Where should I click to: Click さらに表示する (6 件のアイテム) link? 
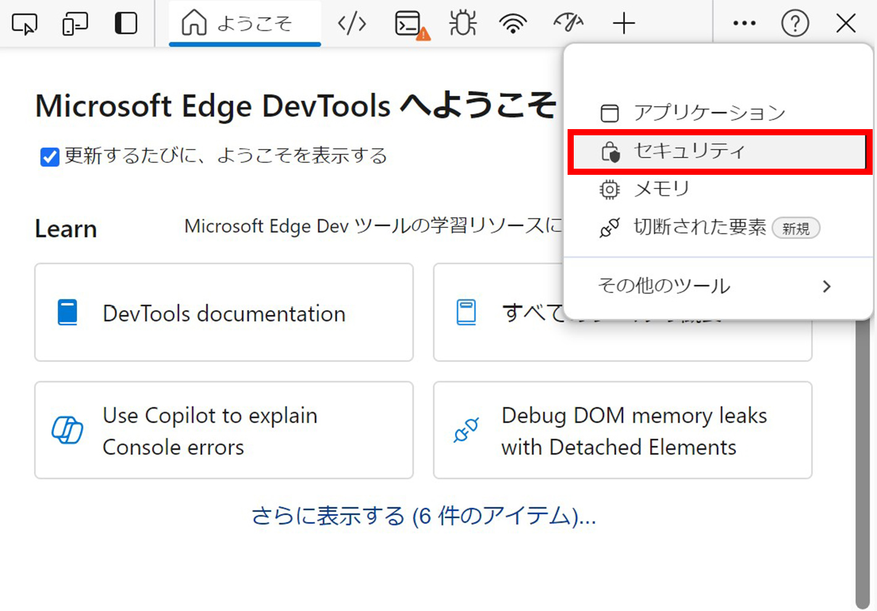point(424,516)
